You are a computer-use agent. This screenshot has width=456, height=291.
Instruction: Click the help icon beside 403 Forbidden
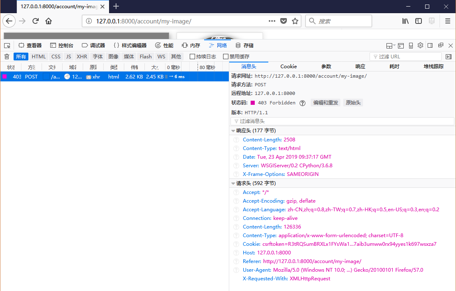(302, 103)
